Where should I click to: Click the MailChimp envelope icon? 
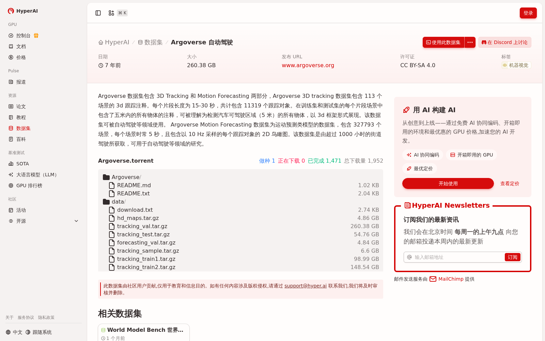[433, 279]
